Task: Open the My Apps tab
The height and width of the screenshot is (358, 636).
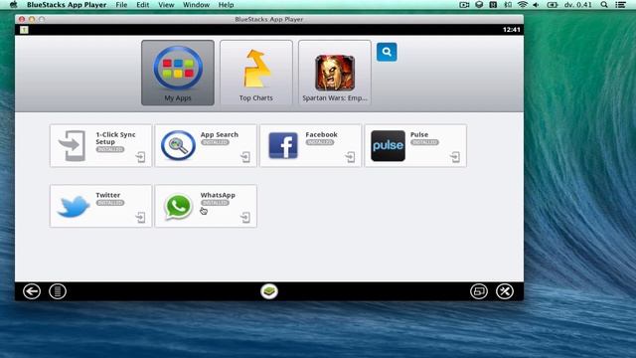Action: (x=178, y=73)
